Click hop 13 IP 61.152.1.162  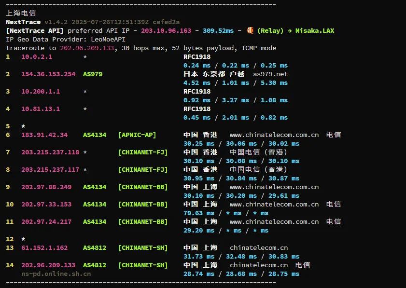[44, 247]
